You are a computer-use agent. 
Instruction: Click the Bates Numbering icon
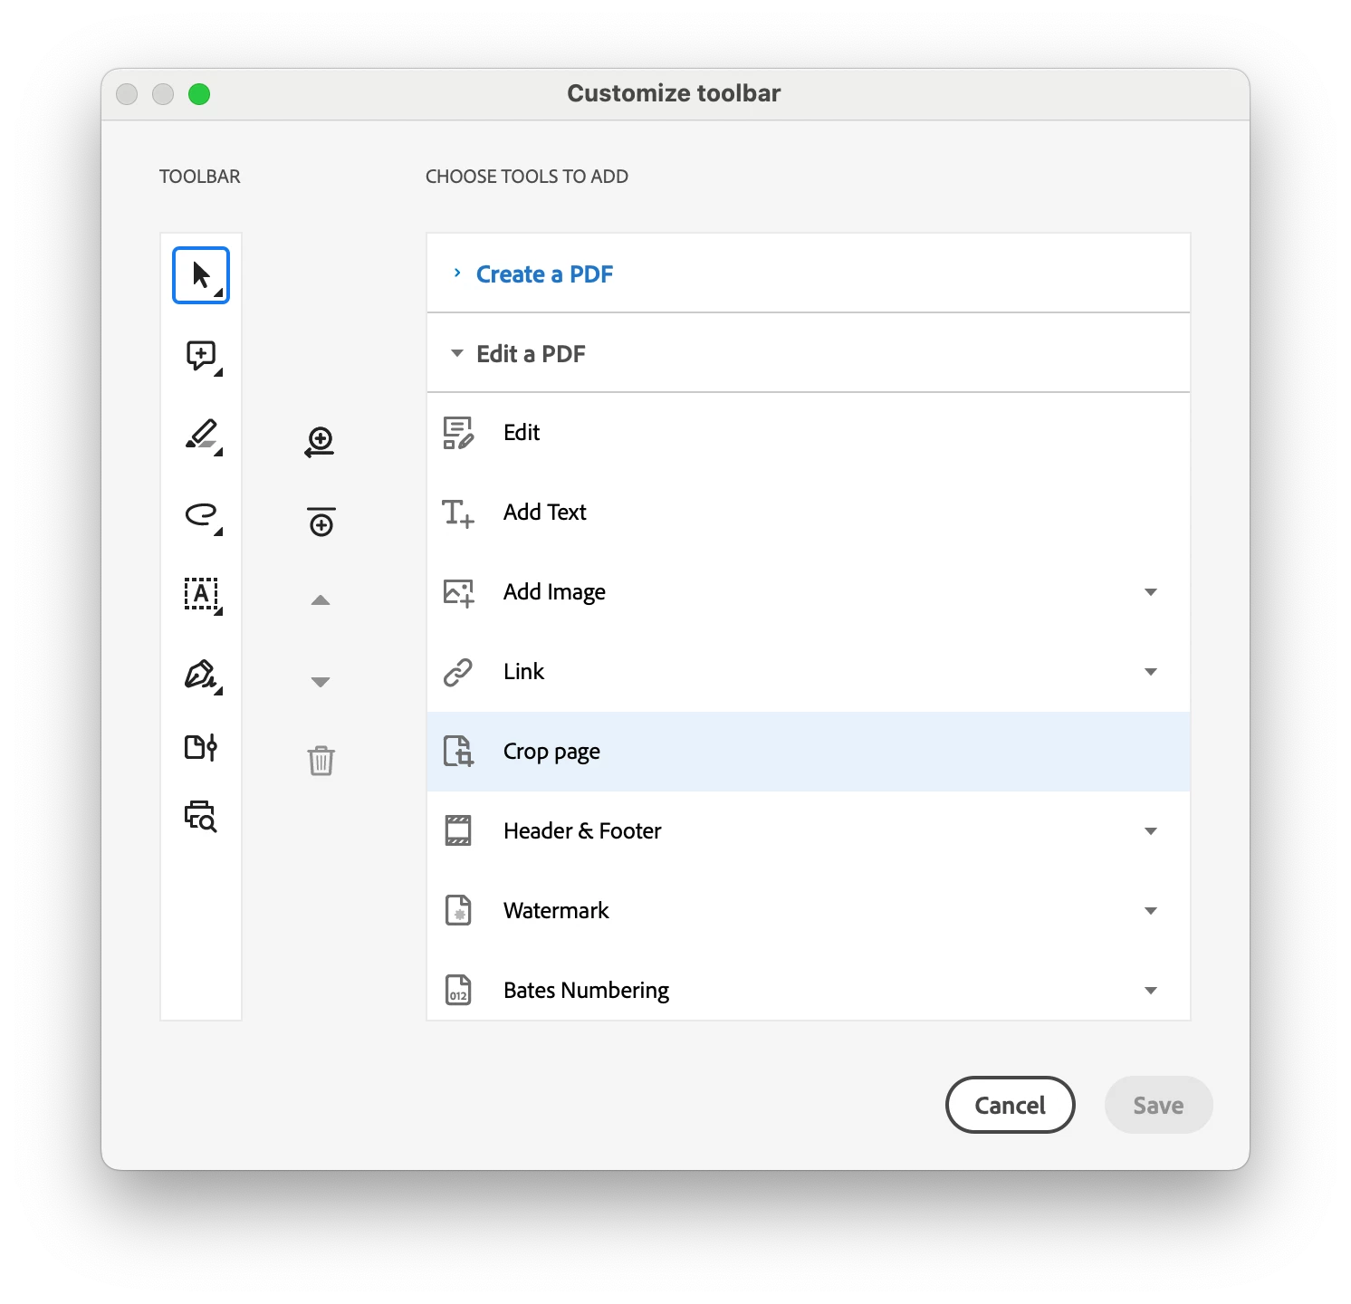coord(458,990)
